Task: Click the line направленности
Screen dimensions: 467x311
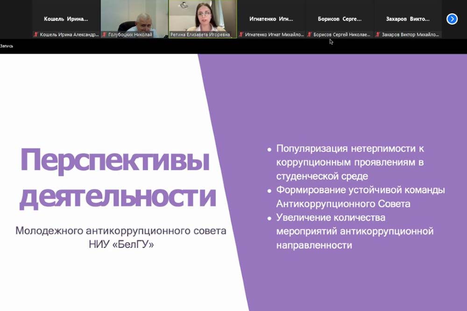Action: pos(314,245)
